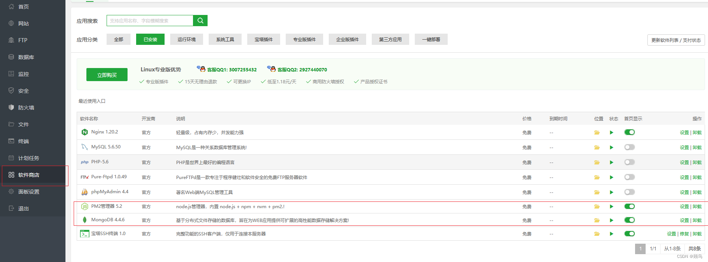
Task: Click 更新软件列表 / 支付状态 button
Action: point(676,40)
